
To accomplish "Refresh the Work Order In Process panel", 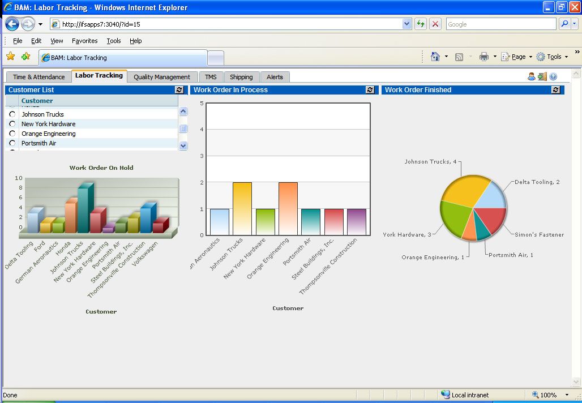I will pyautogui.click(x=370, y=90).
